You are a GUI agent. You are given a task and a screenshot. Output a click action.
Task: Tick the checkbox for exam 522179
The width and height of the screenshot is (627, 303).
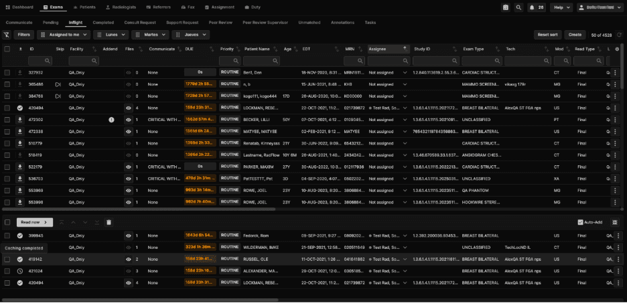[7, 166]
